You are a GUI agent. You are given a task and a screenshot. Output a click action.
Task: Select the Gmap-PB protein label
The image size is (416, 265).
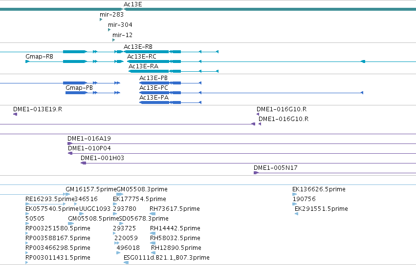[79, 88]
